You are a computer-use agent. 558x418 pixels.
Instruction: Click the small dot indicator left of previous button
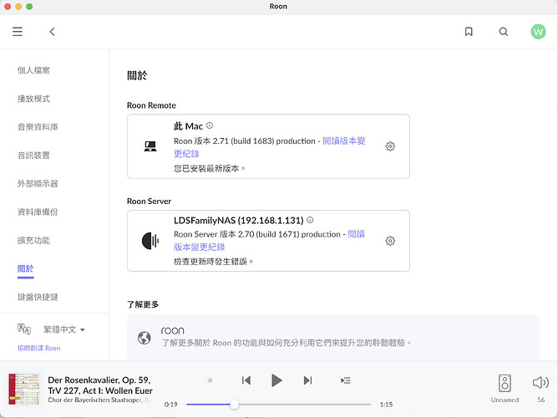210,380
